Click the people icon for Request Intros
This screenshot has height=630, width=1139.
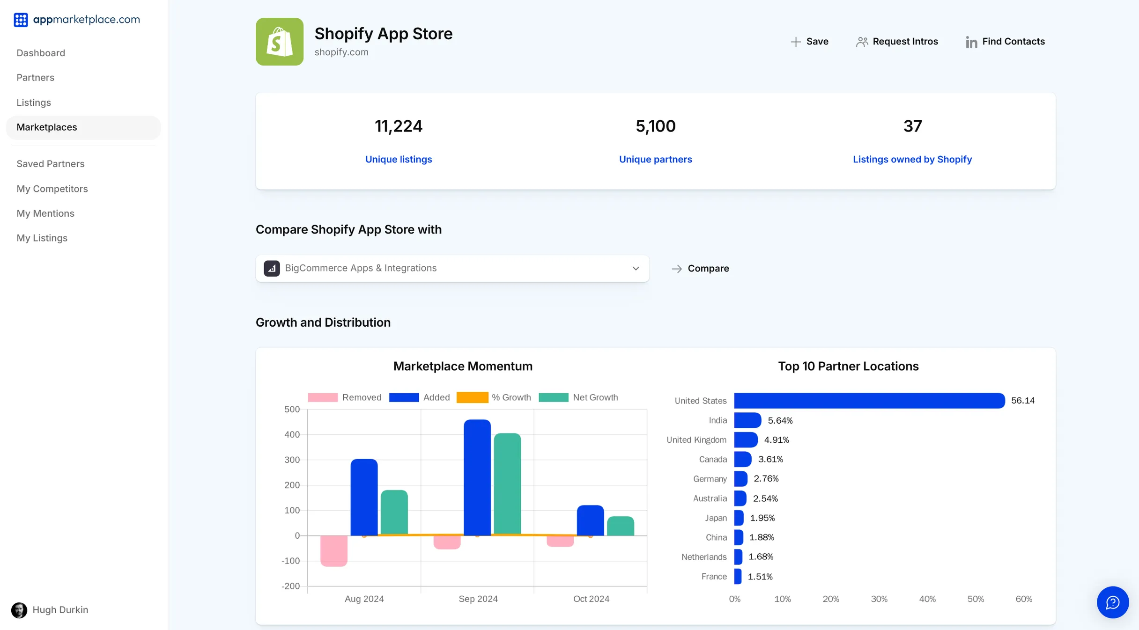click(862, 42)
